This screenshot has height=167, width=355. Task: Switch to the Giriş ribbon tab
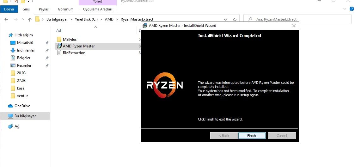click(26, 9)
